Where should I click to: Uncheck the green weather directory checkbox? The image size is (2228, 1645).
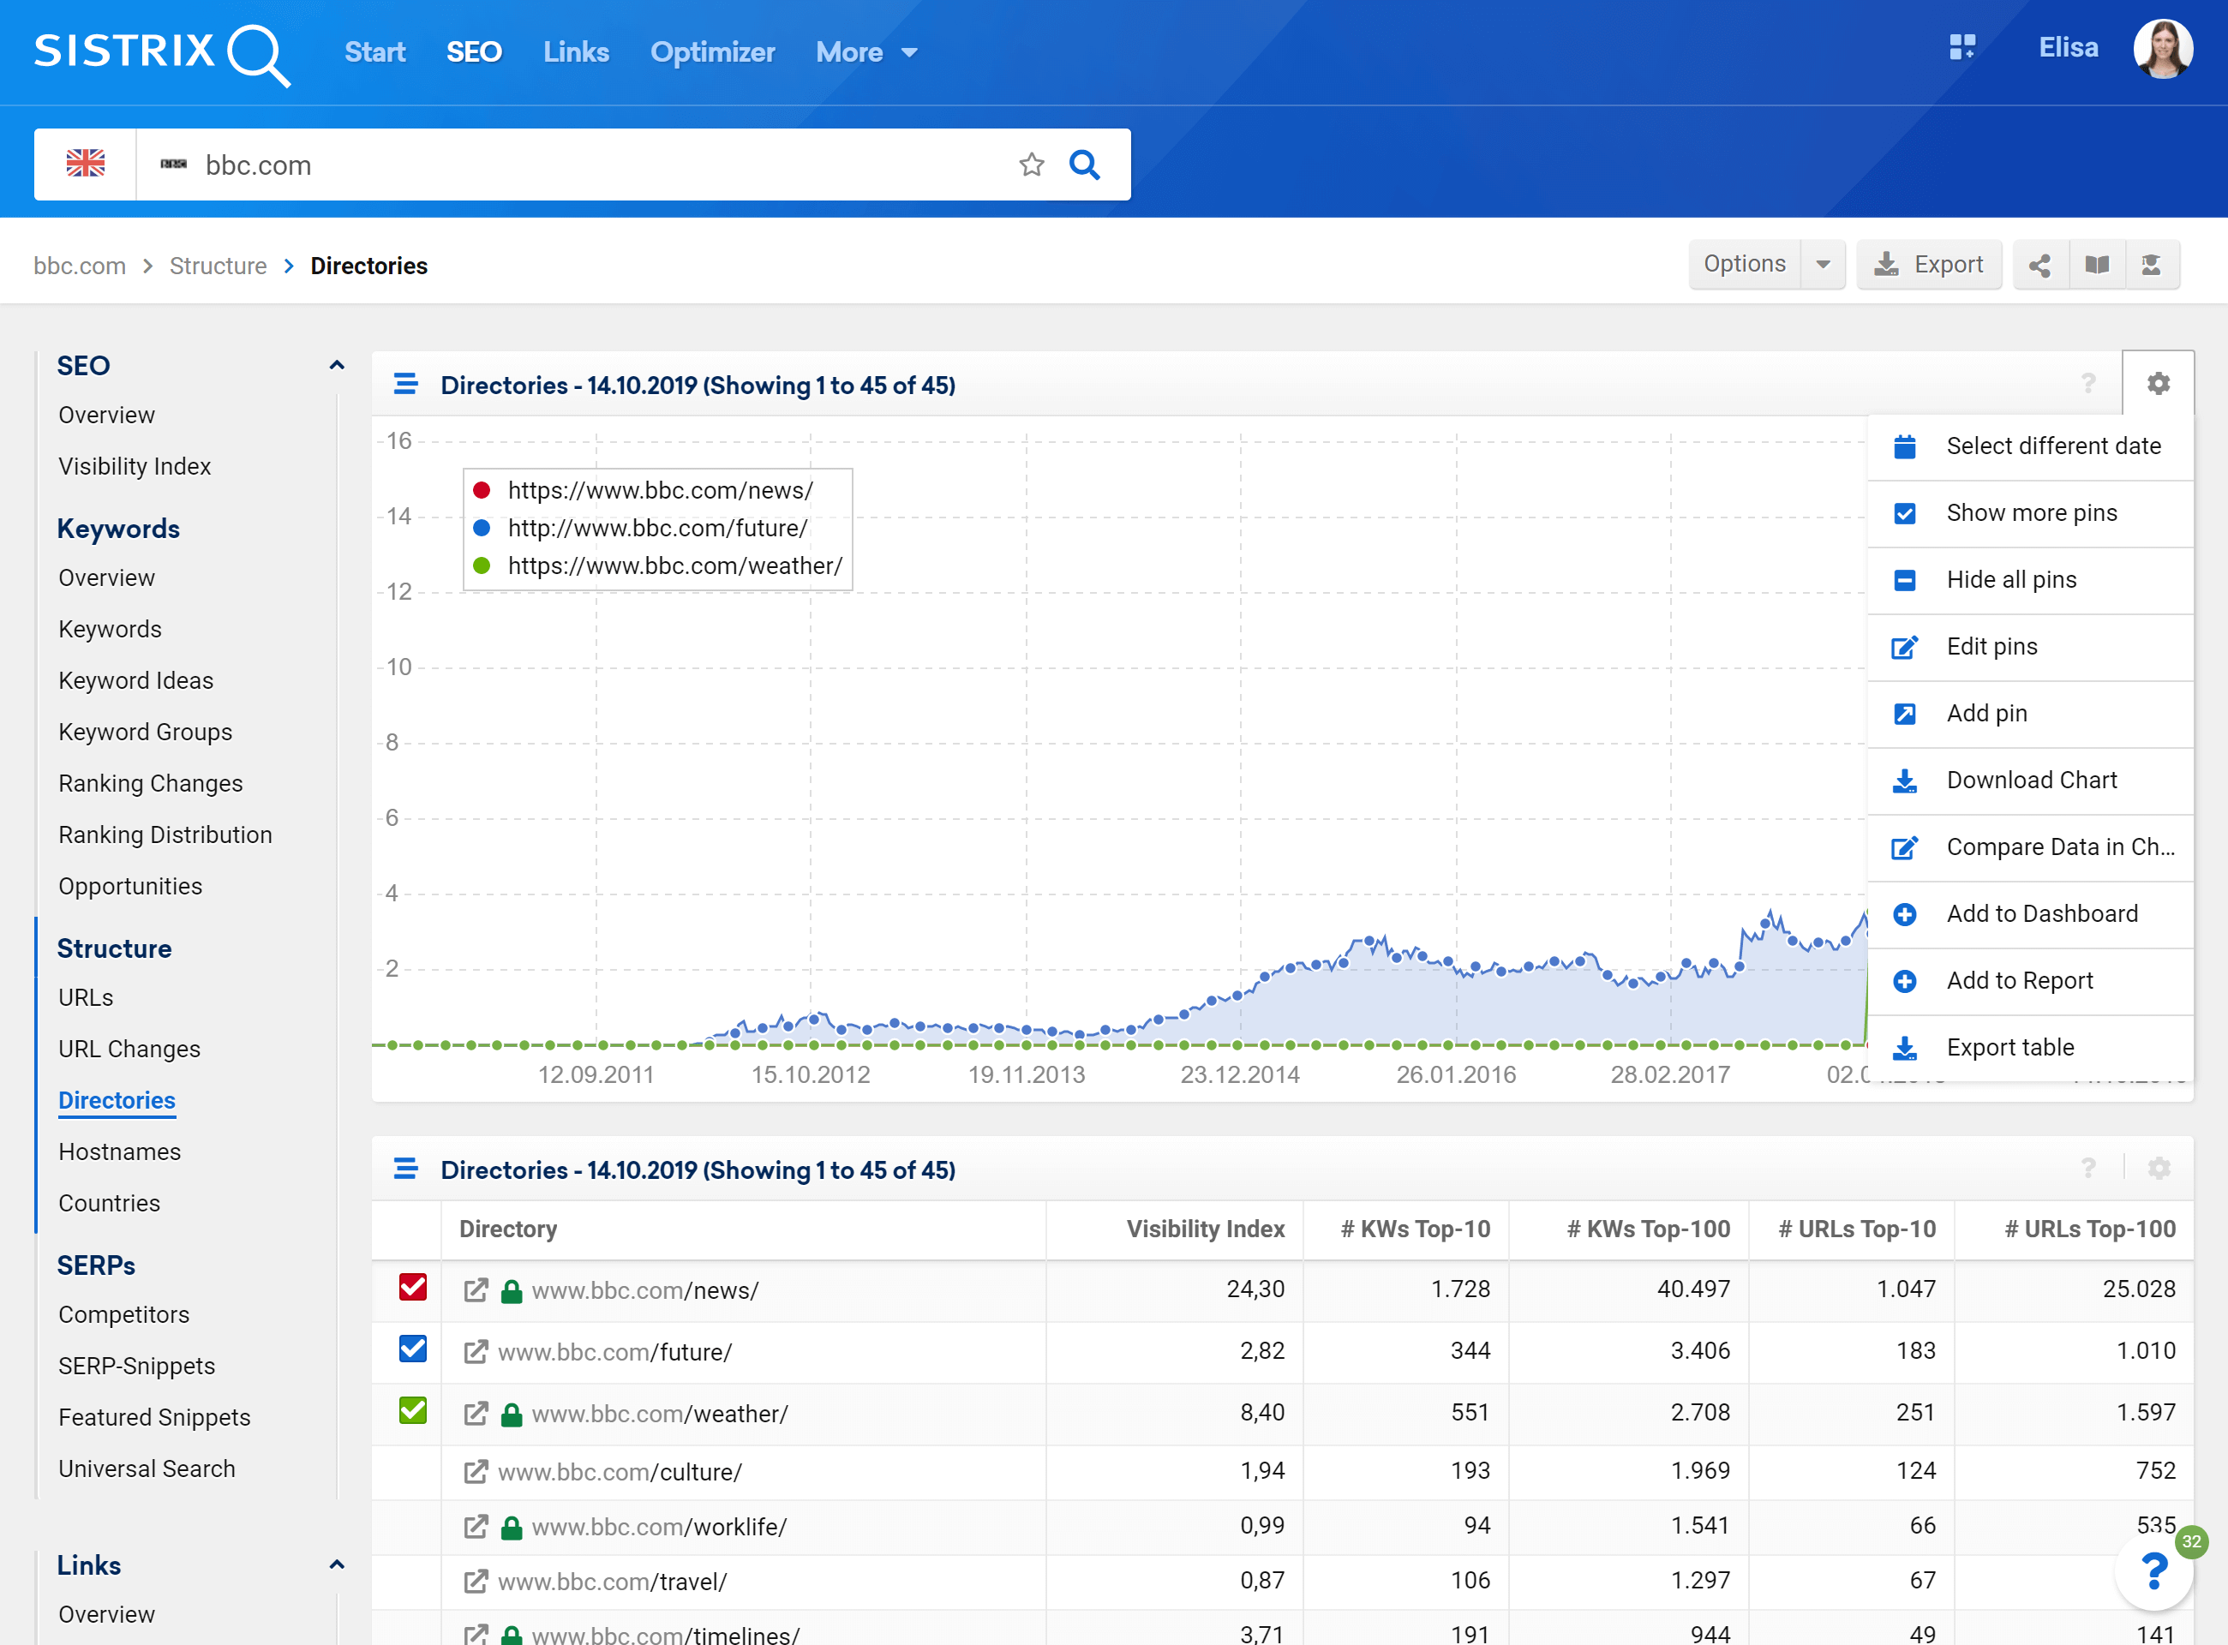click(412, 1411)
